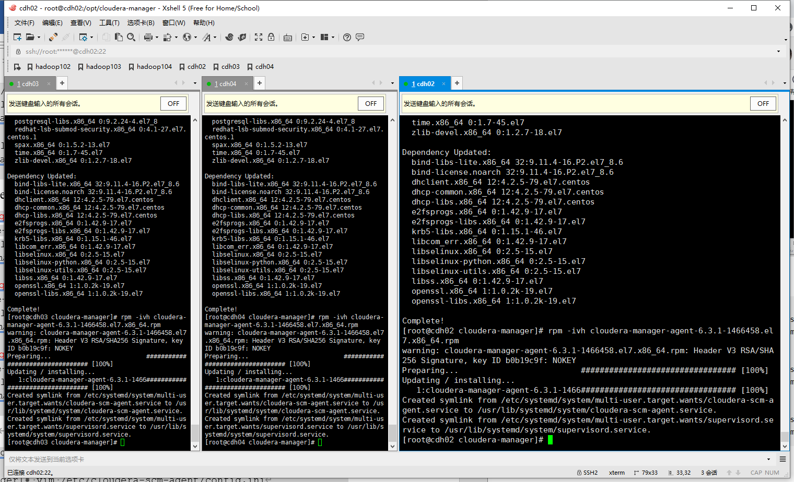Open cdh03 quick-connect link
Image resolution: width=794 pixels, height=482 pixels.
tap(226, 67)
